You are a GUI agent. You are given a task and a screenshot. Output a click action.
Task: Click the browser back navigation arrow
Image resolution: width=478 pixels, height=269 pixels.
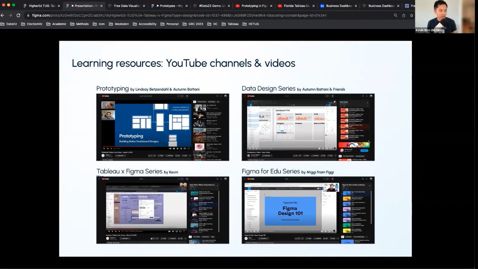coord(3,16)
